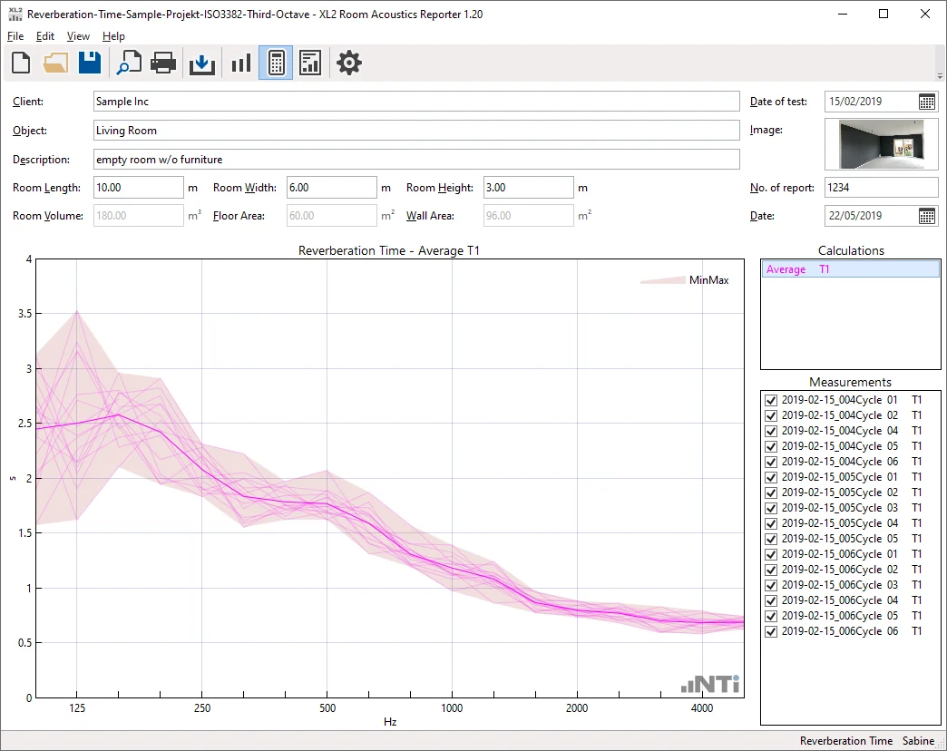Create a new project with the blank page icon
The image size is (947, 751).
click(x=21, y=63)
